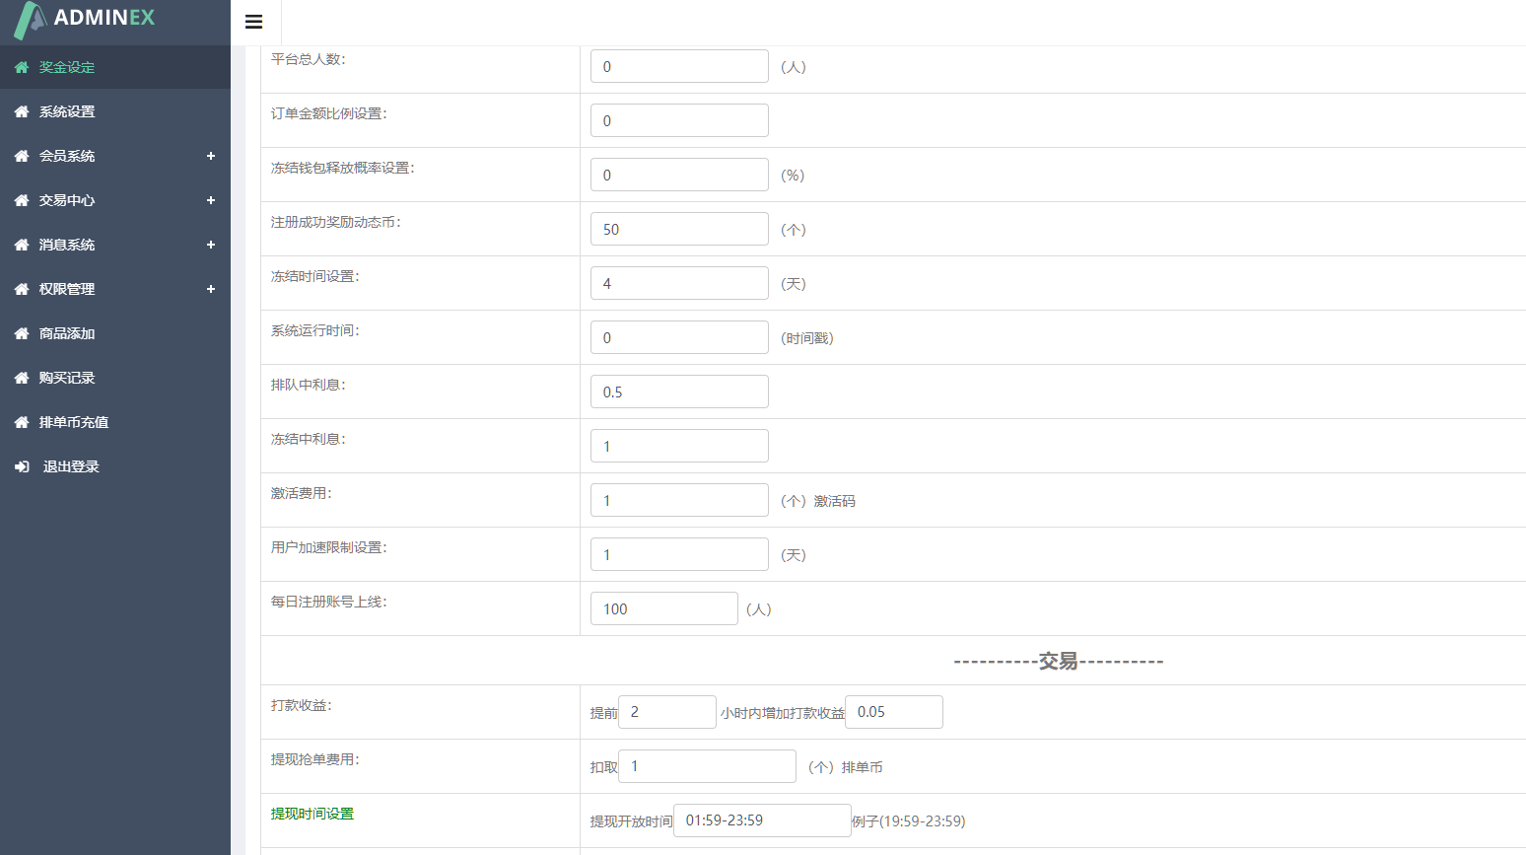Click the 提现开放时间 field showing 01:59-23:59
Image resolution: width=1526 pixels, height=855 pixels.
click(762, 820)
